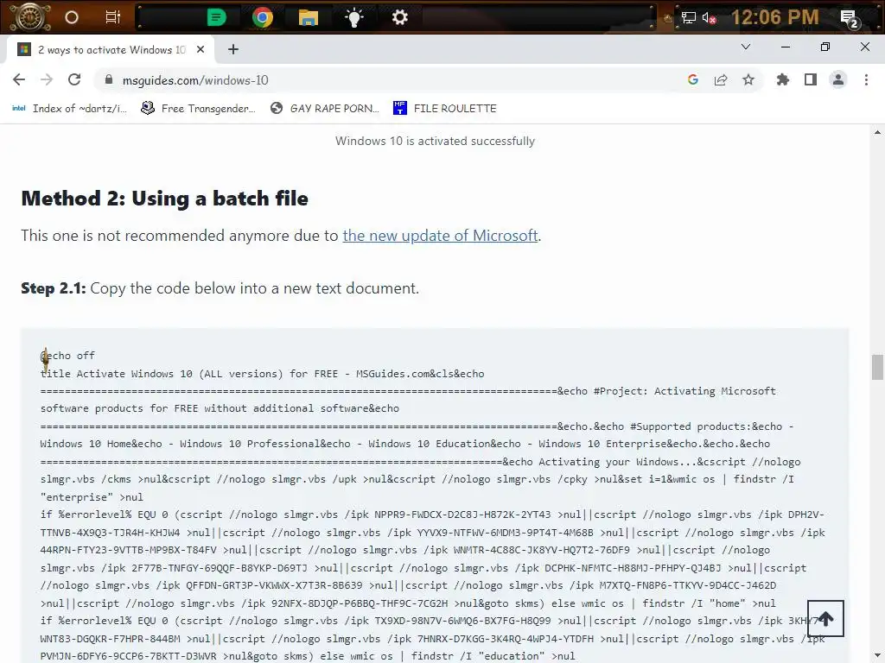The width and height of the screenshot is (885, 663).
Task: Click the scroll-to-top arrow button
Action: click(825, 618)
